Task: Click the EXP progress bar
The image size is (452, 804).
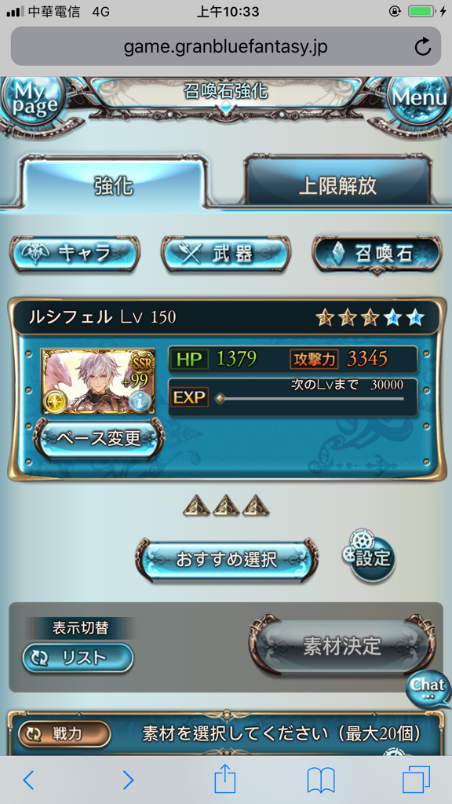Action: click(311, 398)
